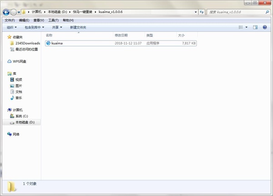Screen dimensions: 273x196
Task: Click the search magnifier icon
Action: [267, 12]
